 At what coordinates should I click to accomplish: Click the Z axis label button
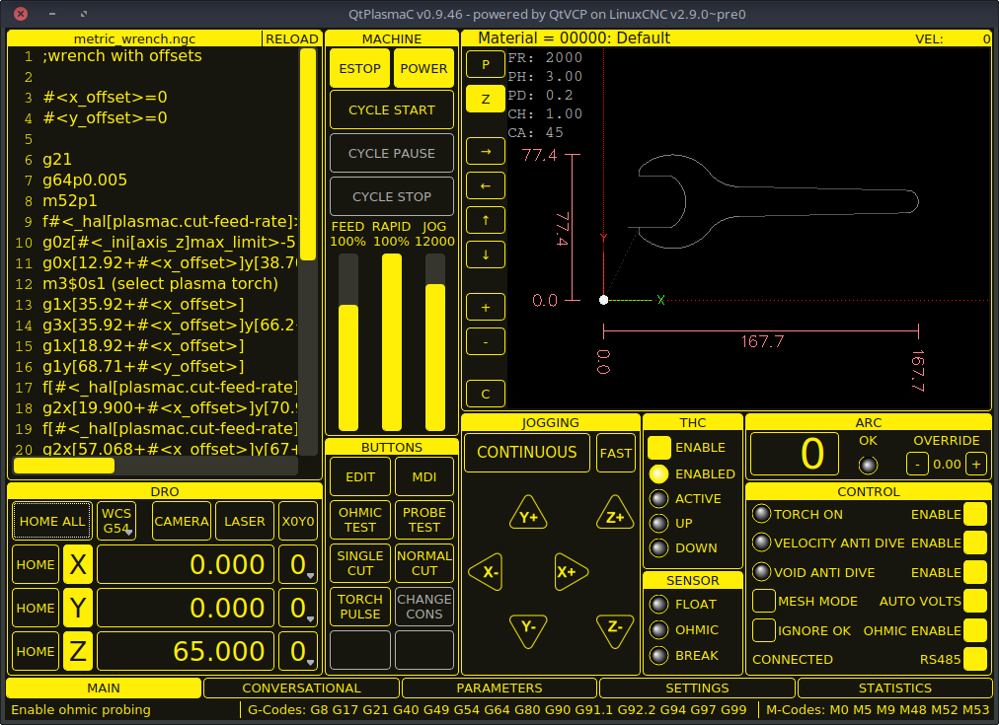(78, 650)
